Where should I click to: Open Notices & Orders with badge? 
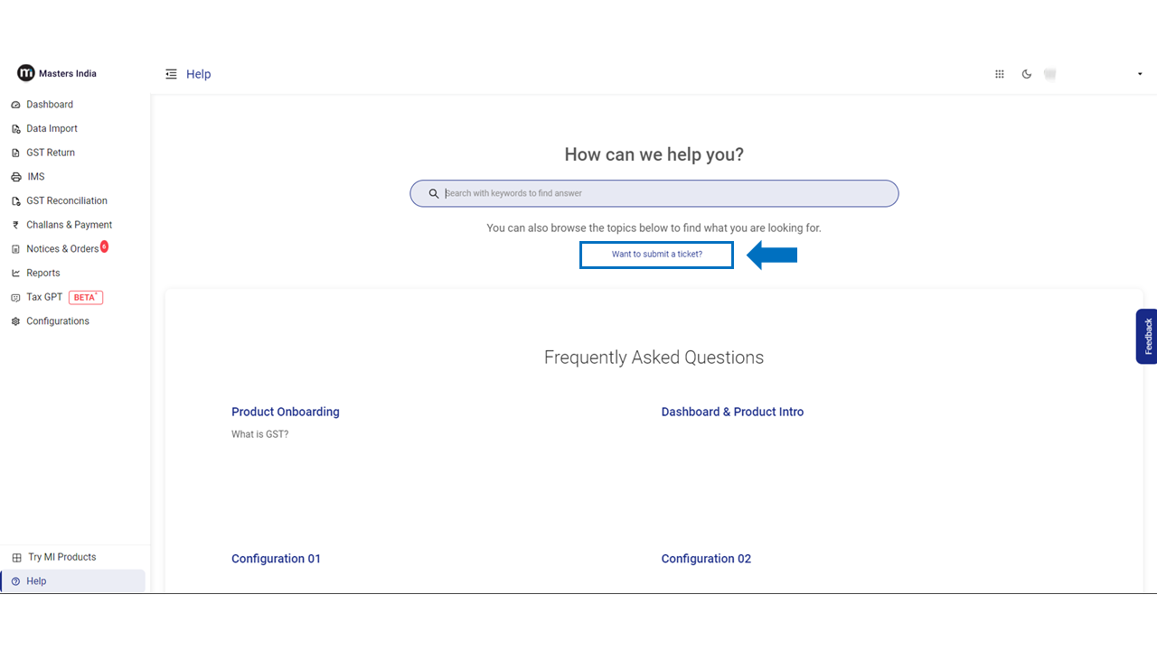click(x=62, y=249)
